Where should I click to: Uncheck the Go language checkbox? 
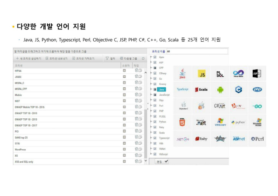click(x=155, y=78)
